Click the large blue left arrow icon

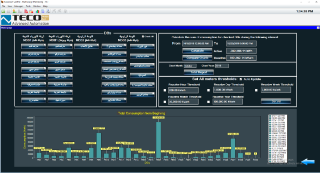(309, 162)
